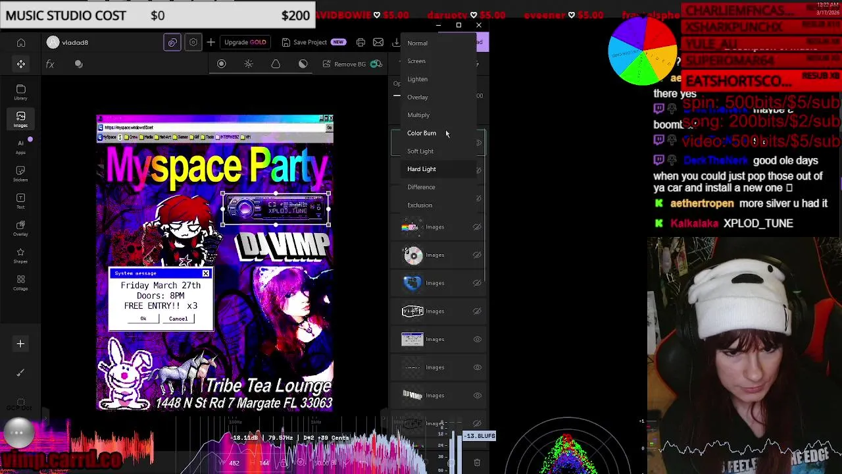The image size is (842, 474).
Task: Click the contrast half-circle icon
Action: click(303, 64)
